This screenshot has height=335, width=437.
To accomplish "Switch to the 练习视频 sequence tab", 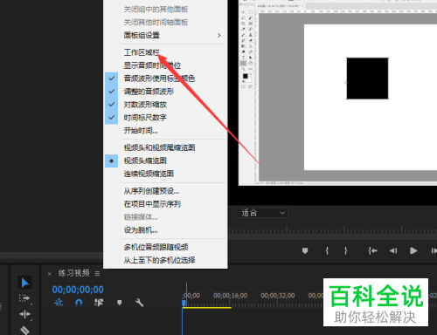I will point(73,273).
